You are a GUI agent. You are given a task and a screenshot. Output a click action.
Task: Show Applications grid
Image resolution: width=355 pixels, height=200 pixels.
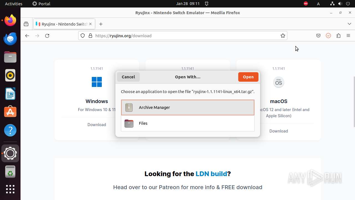click(10, 189)
